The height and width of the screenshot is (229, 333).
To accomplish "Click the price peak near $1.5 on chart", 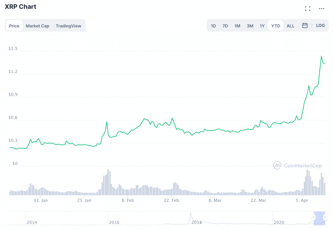I will [x=321, y=56].
